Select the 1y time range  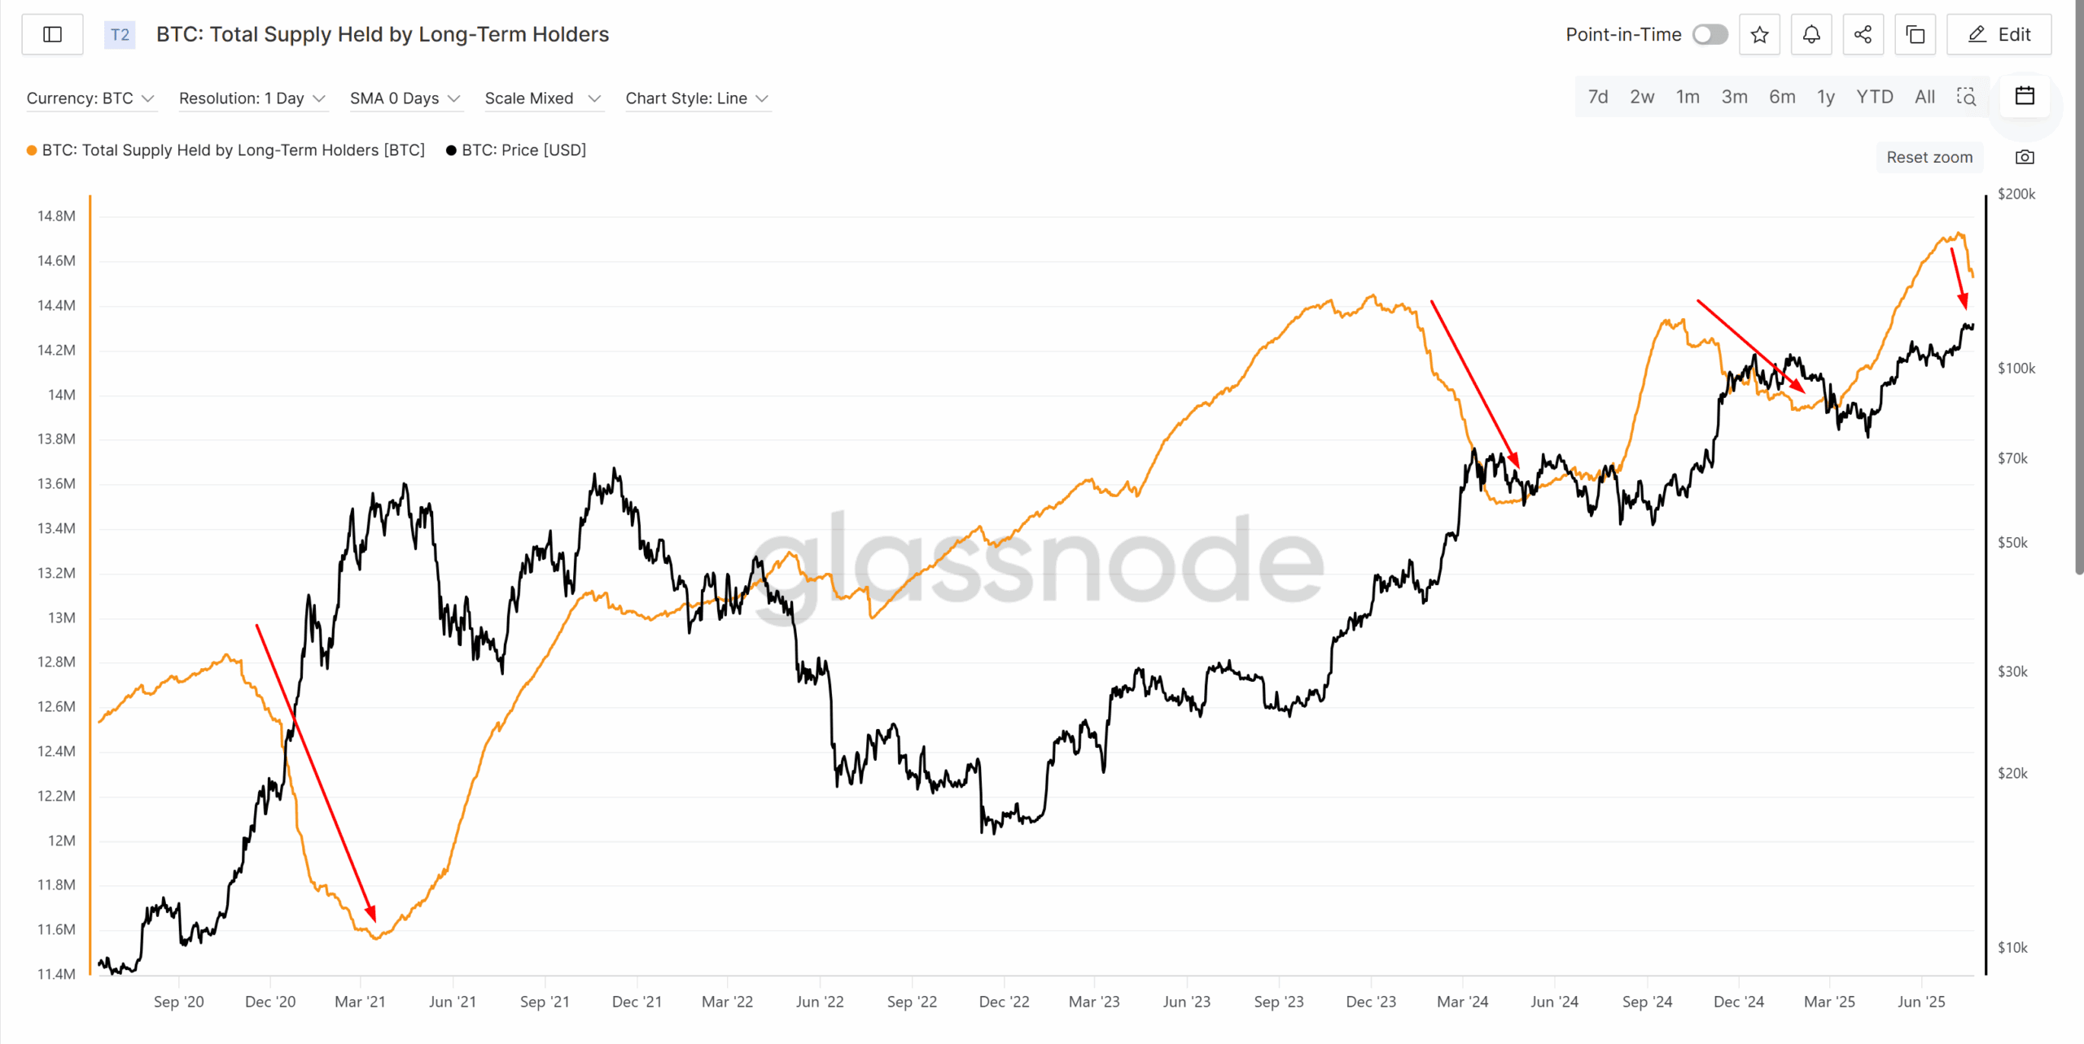coord(1826,97)
